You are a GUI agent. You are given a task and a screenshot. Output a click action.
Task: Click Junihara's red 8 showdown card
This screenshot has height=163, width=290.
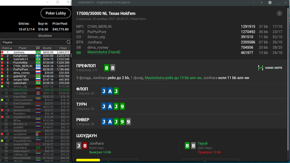85,146
